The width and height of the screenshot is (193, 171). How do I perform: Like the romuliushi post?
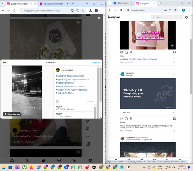coord(122,52)
